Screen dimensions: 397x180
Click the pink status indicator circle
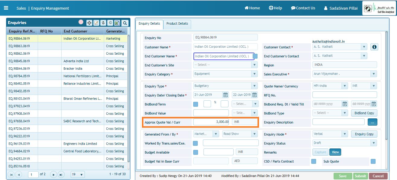[81, 22]
